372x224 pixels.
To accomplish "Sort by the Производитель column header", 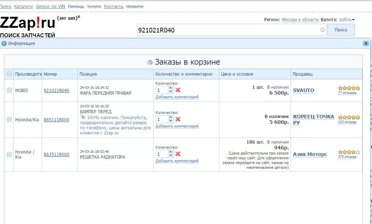I will point(28,74).
